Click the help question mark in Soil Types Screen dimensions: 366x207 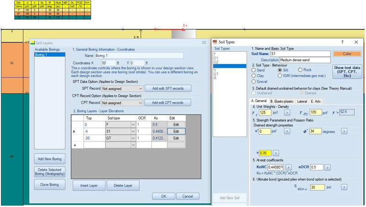pyautogui.click(x=342, y=42)
